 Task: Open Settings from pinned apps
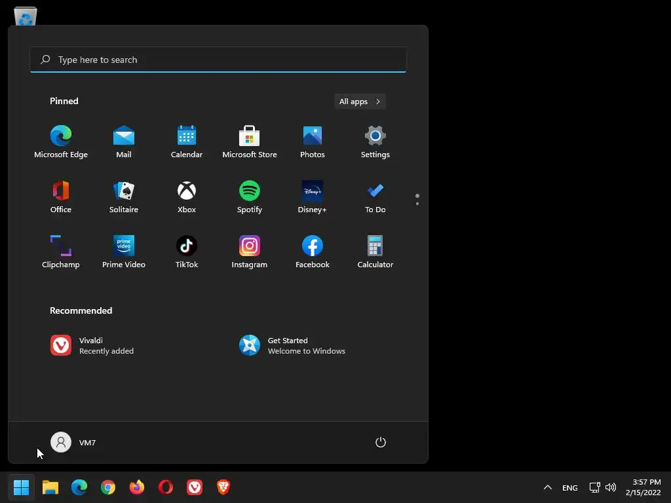375,142
